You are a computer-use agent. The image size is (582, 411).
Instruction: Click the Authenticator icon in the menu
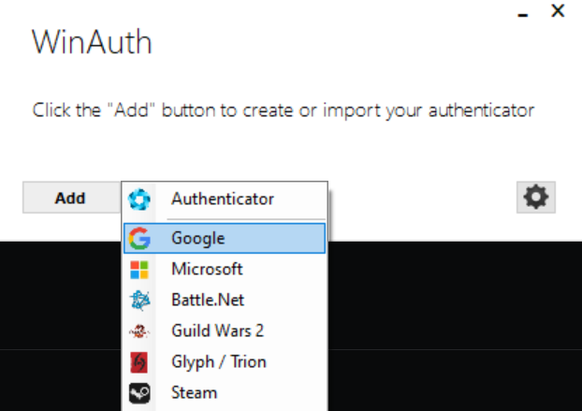139,198
